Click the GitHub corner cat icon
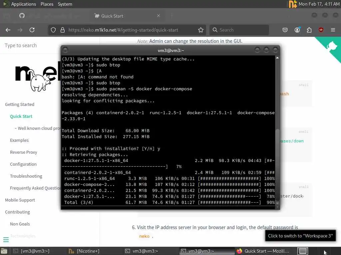341x255 pixels. click(331, 46)
